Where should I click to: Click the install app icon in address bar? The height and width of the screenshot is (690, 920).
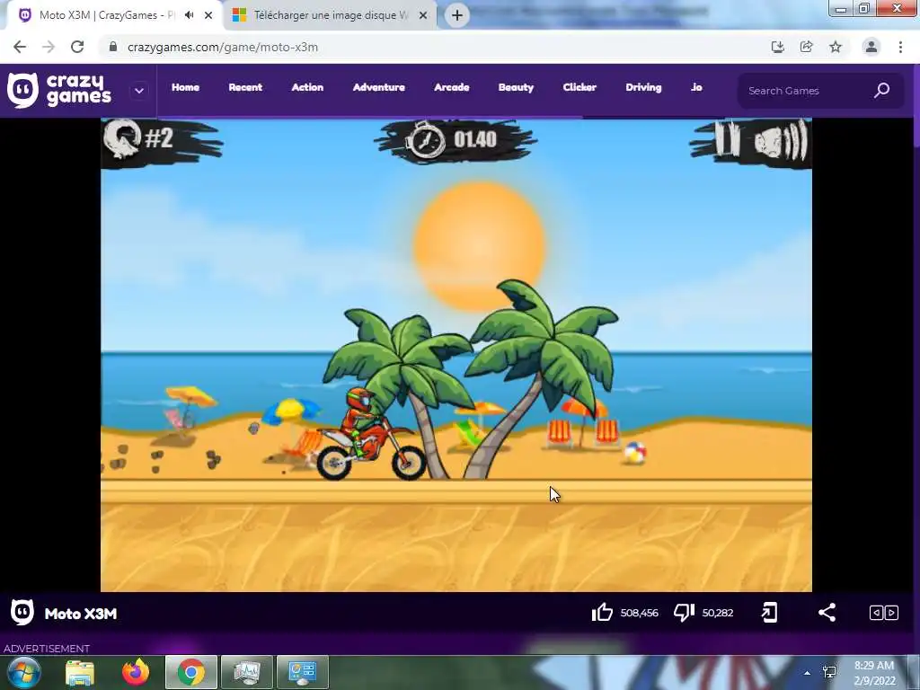pyautogui.click(x=778, y=47)
